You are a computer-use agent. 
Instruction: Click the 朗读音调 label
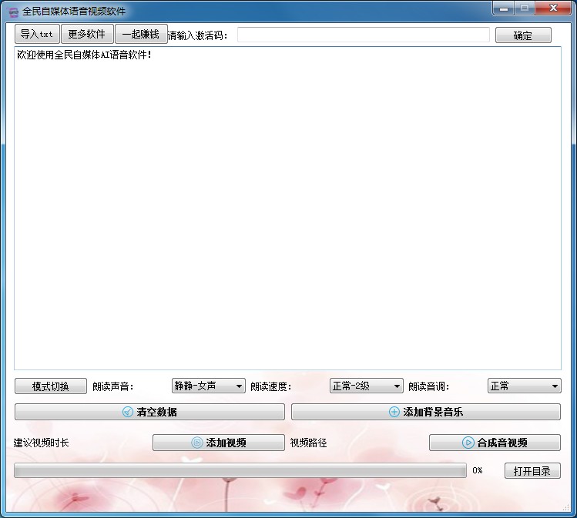pyautogui.click(x=428, y=386)
